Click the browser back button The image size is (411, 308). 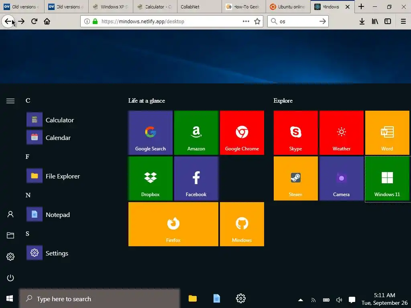pos(8,21)
